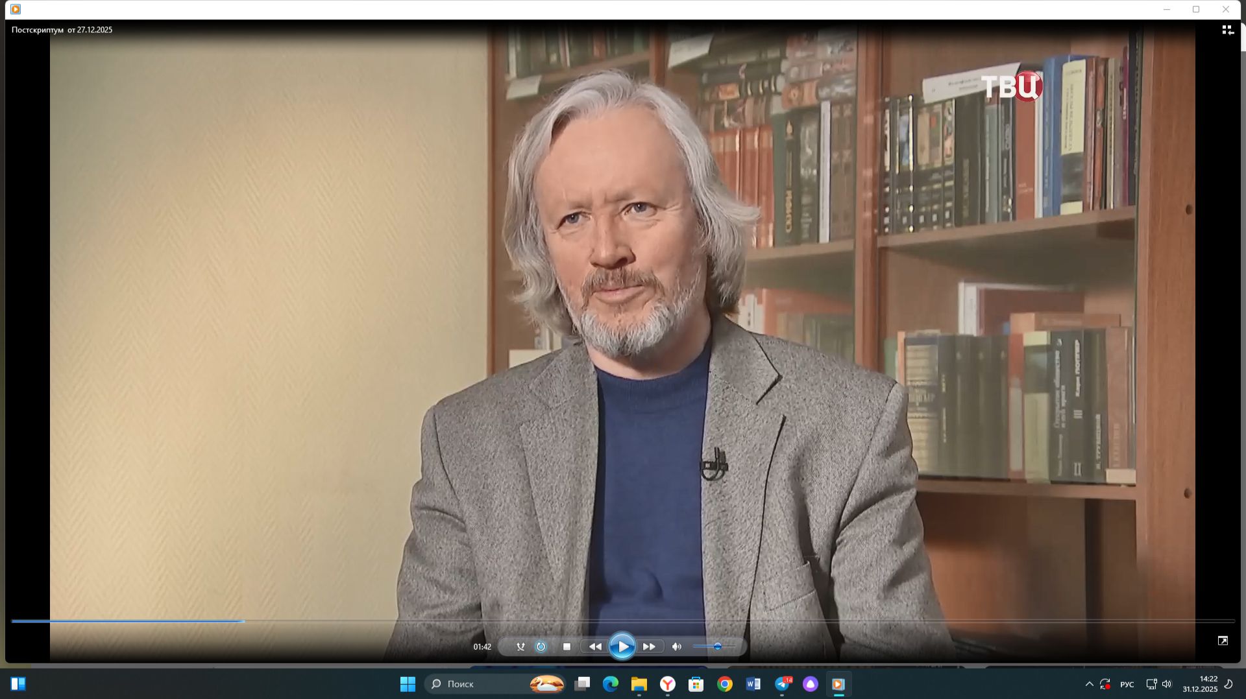Open Microsoft Word from taskbar
The height and width of the screenshot is (699, 1246).
click(753, 684)
